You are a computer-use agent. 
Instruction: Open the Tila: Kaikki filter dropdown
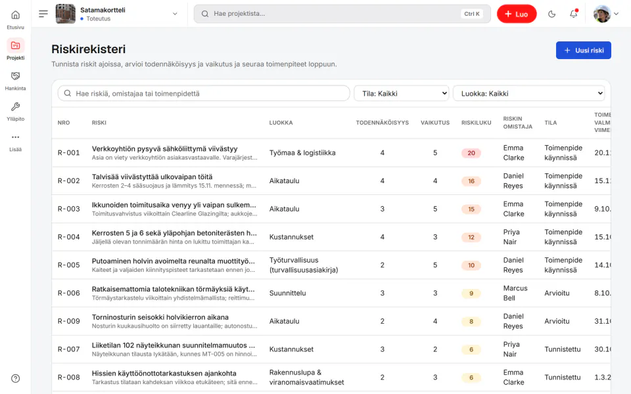402,93
